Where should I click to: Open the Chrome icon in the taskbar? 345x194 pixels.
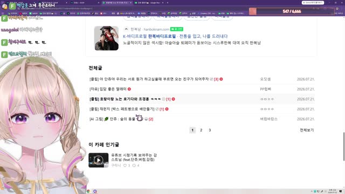coord(88,191)
